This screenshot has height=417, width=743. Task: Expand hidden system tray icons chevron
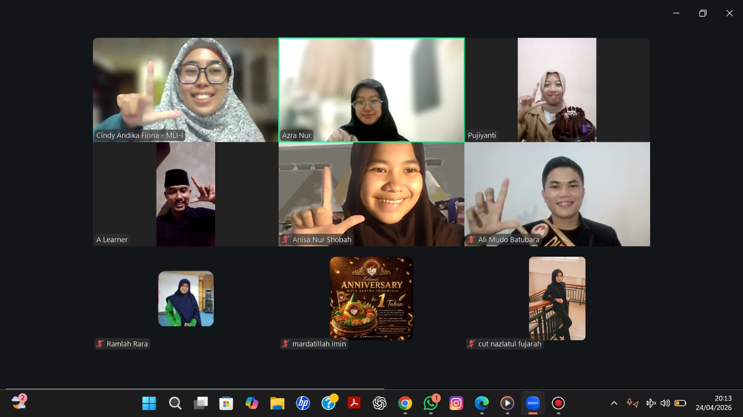[x=614, y=403]
